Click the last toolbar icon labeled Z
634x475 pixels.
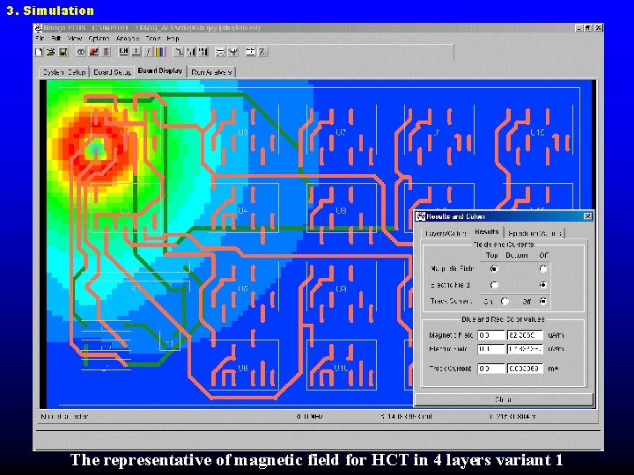[262, 52]
